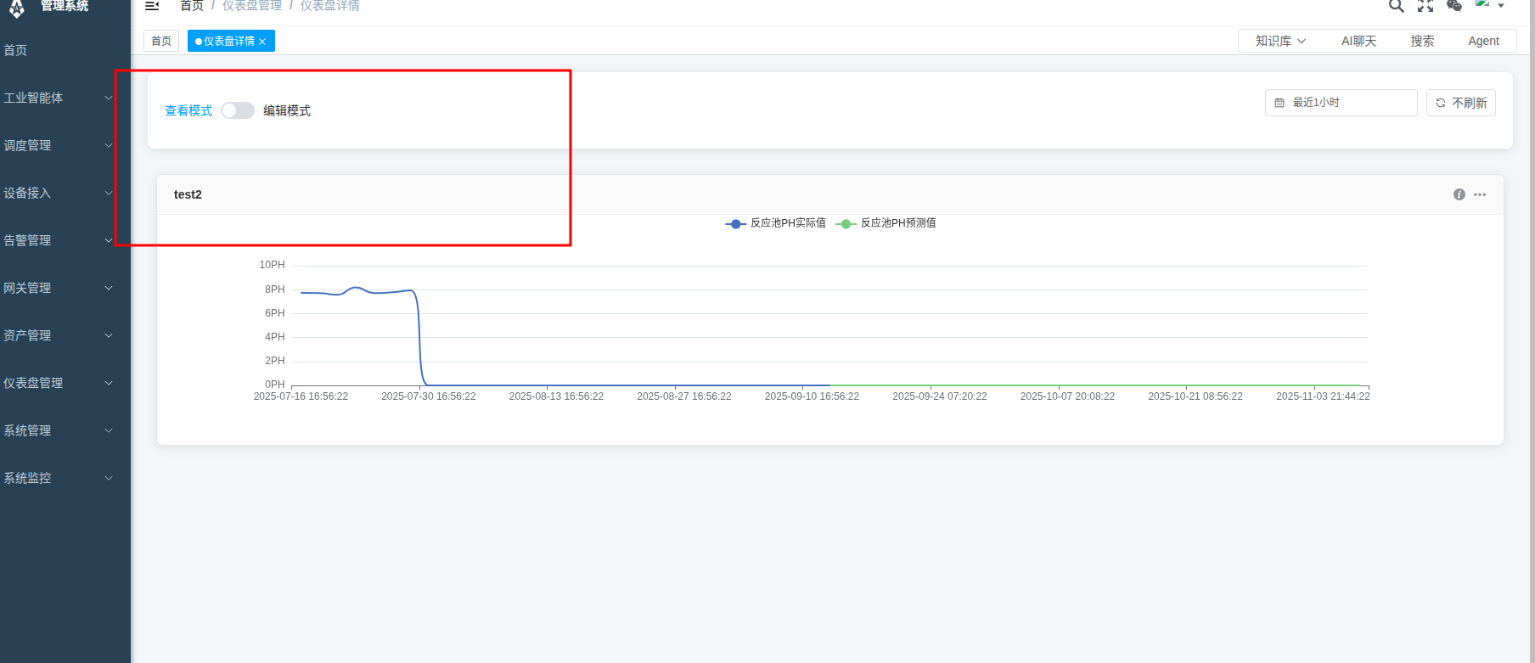The image size is (1535, 663).
Task: Open the 知识库 dropdown
Action: point(1280,41)
